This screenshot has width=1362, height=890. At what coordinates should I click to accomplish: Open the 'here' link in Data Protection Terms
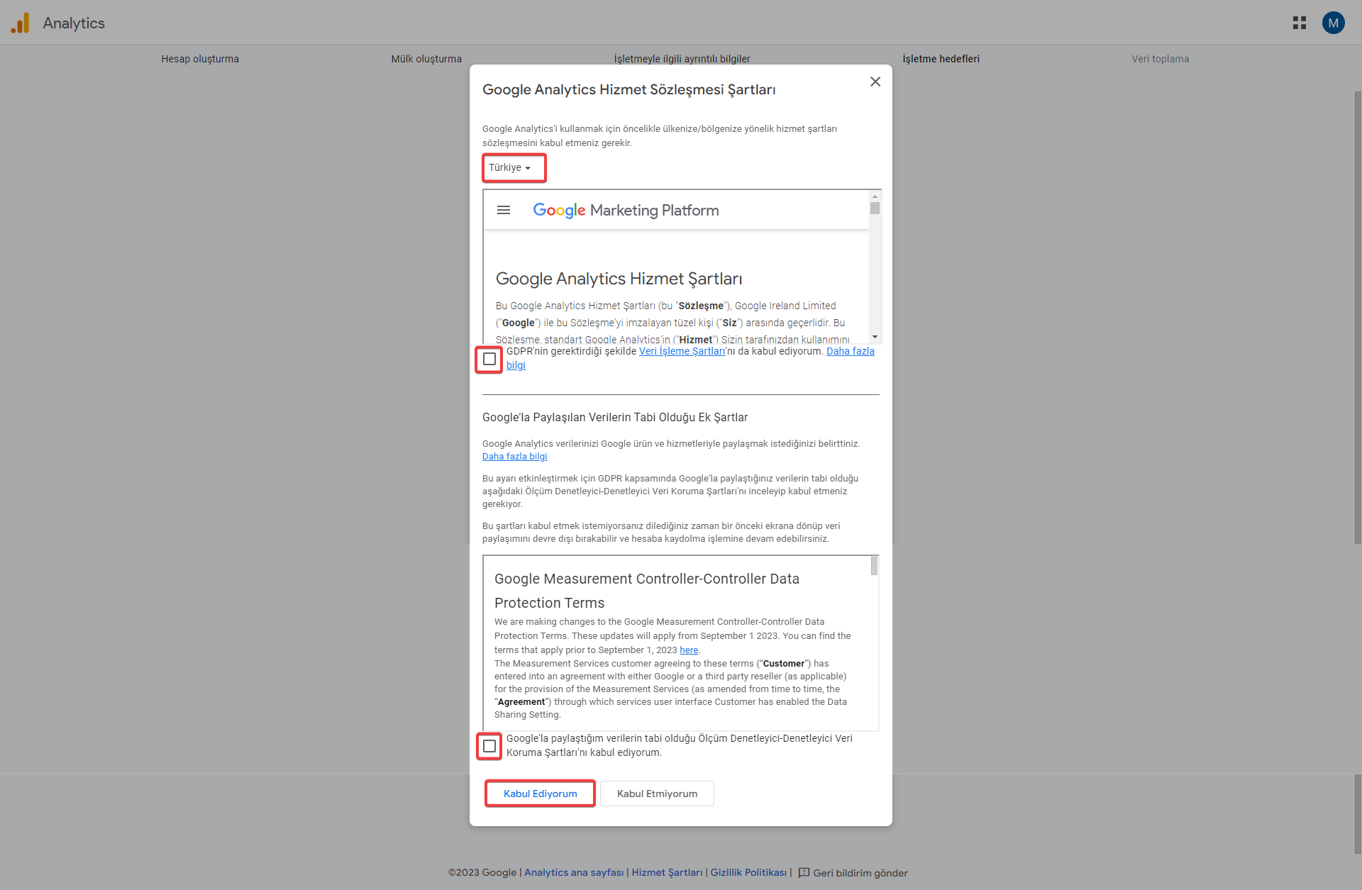coord(689,650)
